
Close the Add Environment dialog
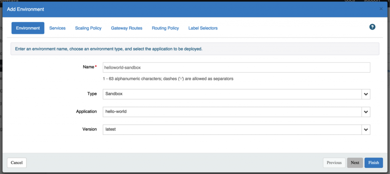point(381,9)
